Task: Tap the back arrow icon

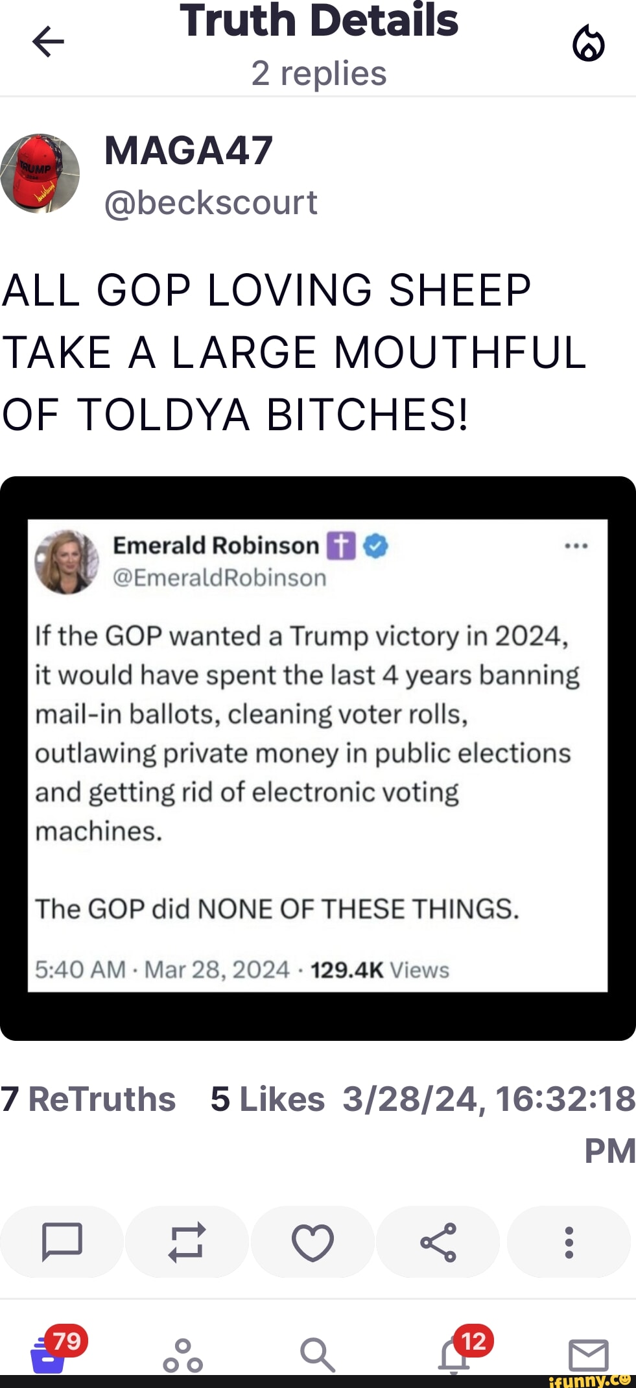Action: [48, 42]
